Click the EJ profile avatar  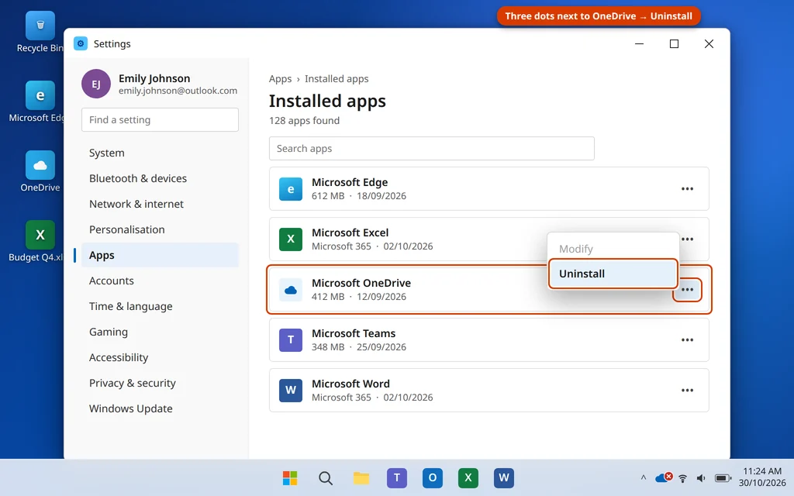95,84
